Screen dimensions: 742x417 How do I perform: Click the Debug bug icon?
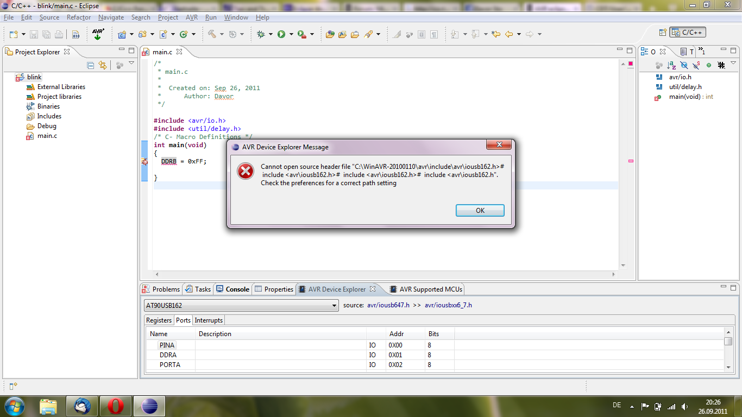(261, 34)
